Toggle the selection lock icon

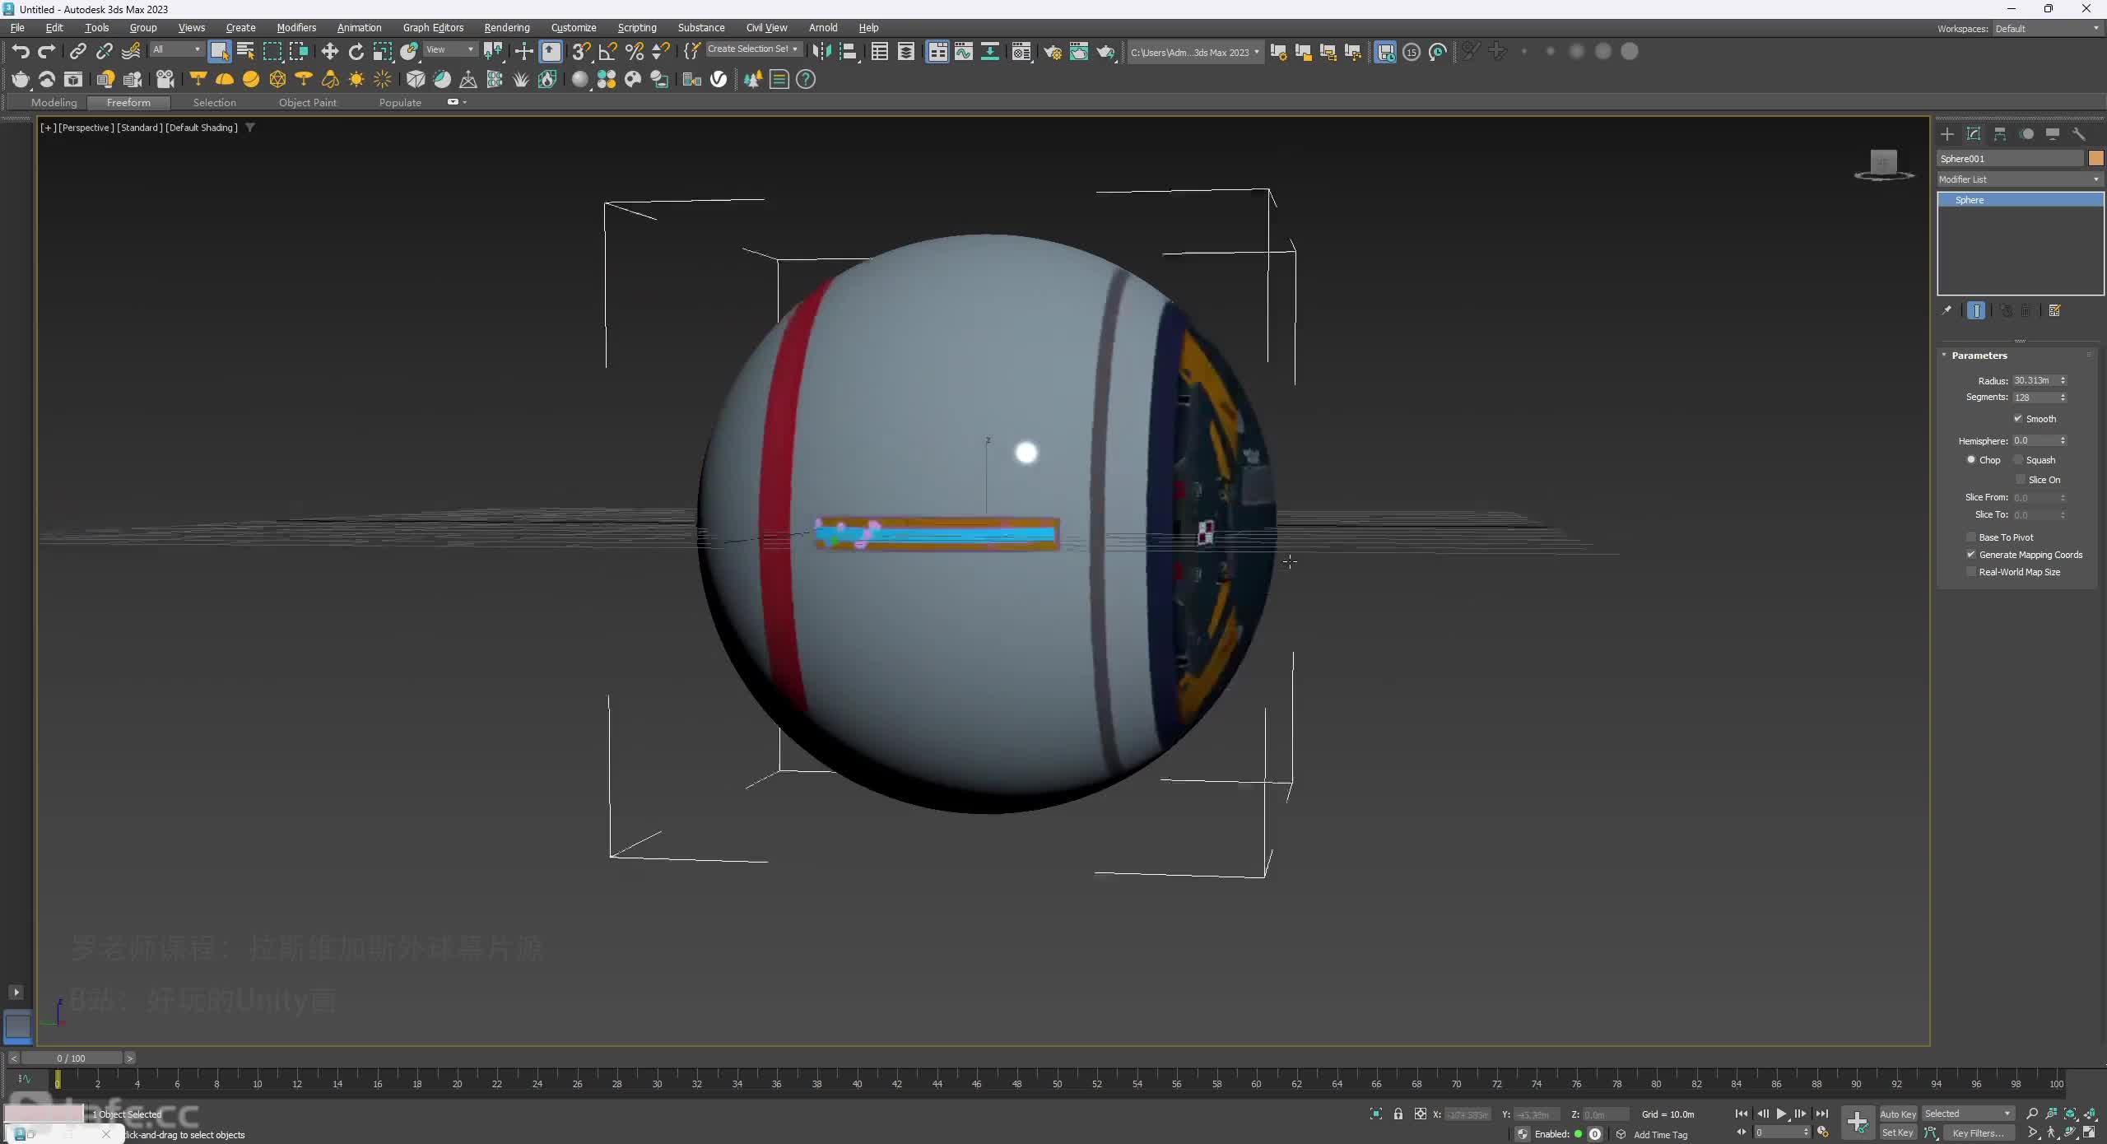pyautogui.click(x=1398, y=1114)
